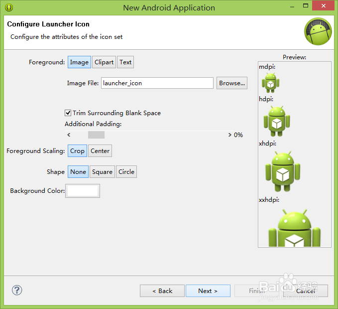Click the Android wizard banner icon
This screenshot has height=309, width=338.
[318, 31]
